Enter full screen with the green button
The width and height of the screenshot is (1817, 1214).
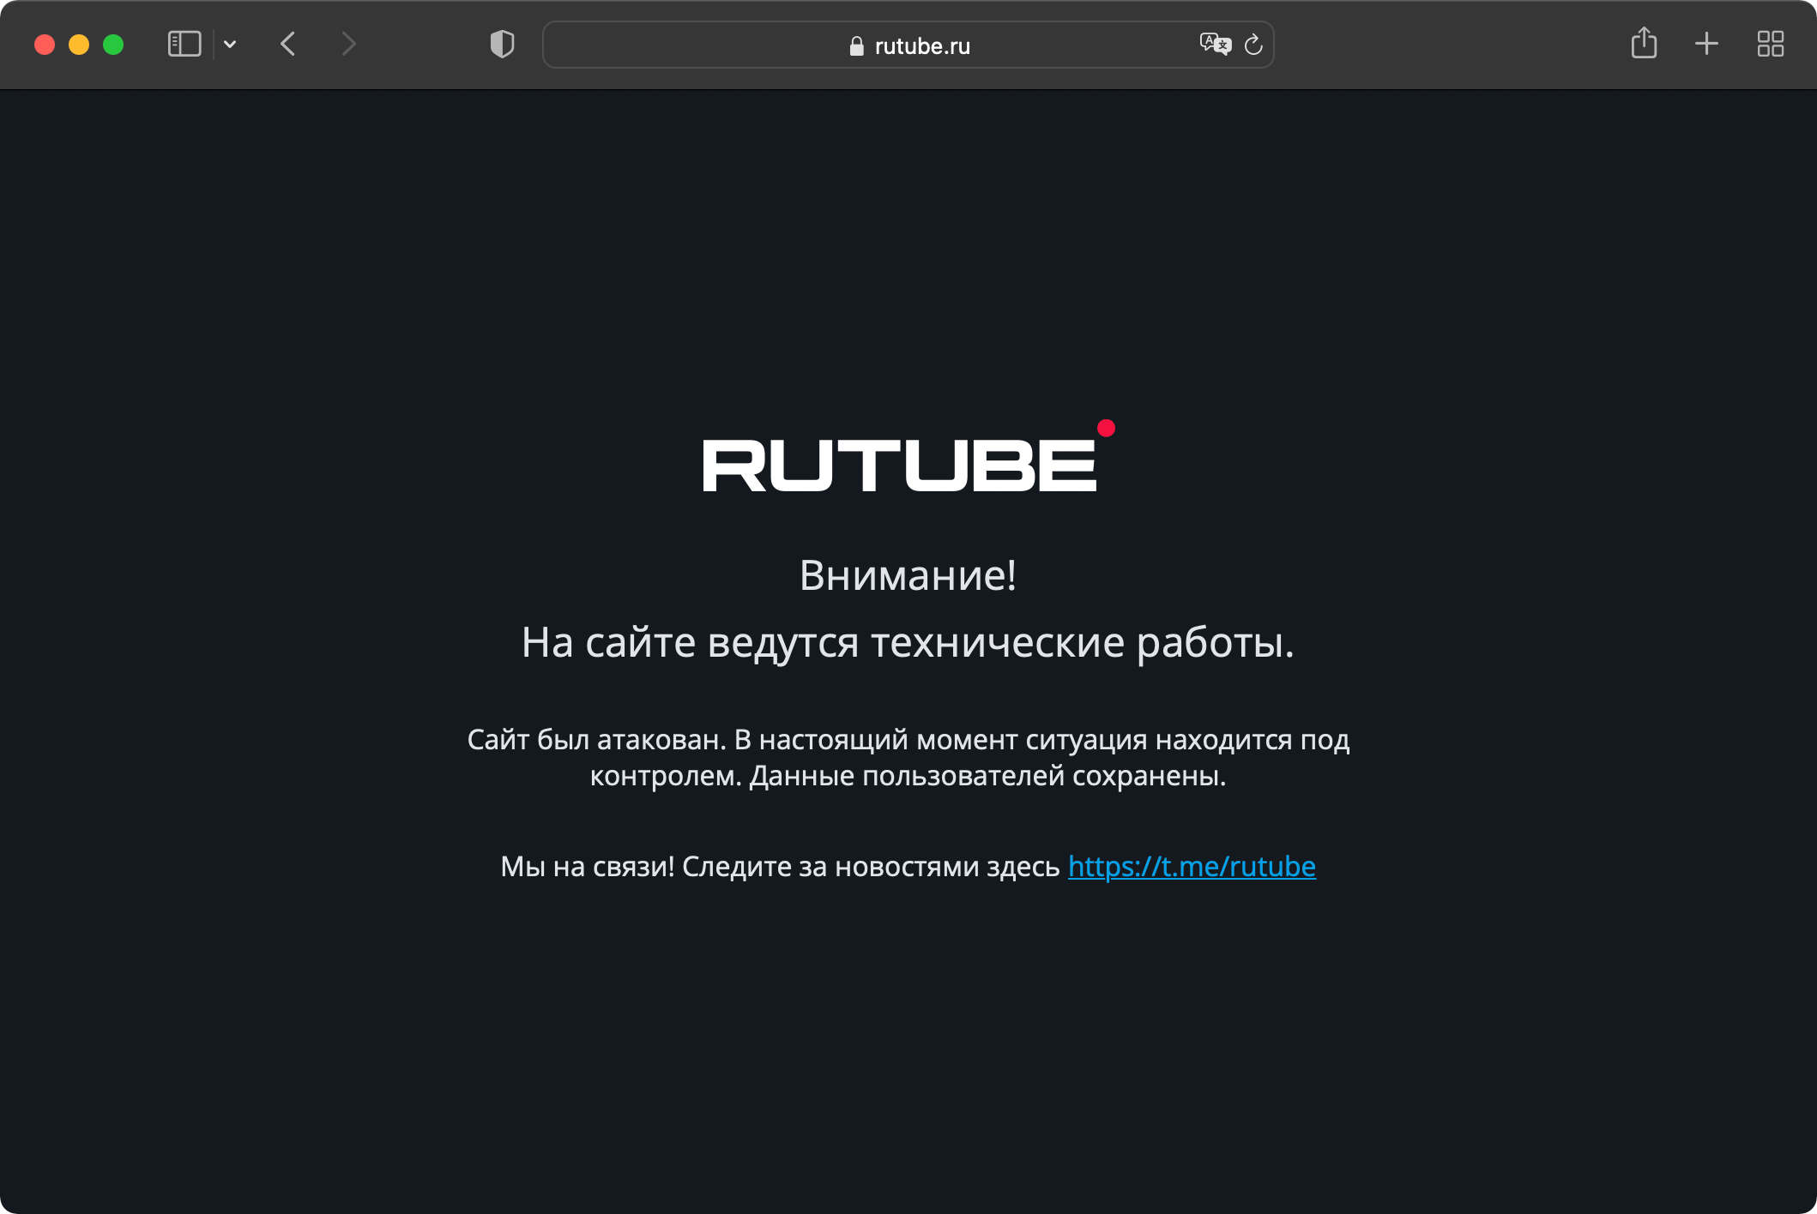tap(113, 45)
